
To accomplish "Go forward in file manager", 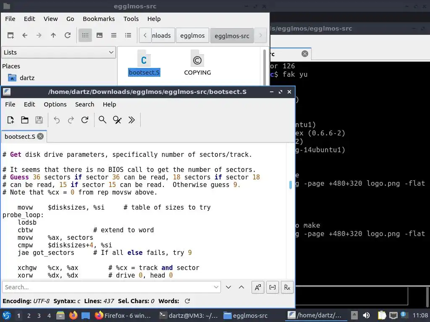I will point(39,35).
